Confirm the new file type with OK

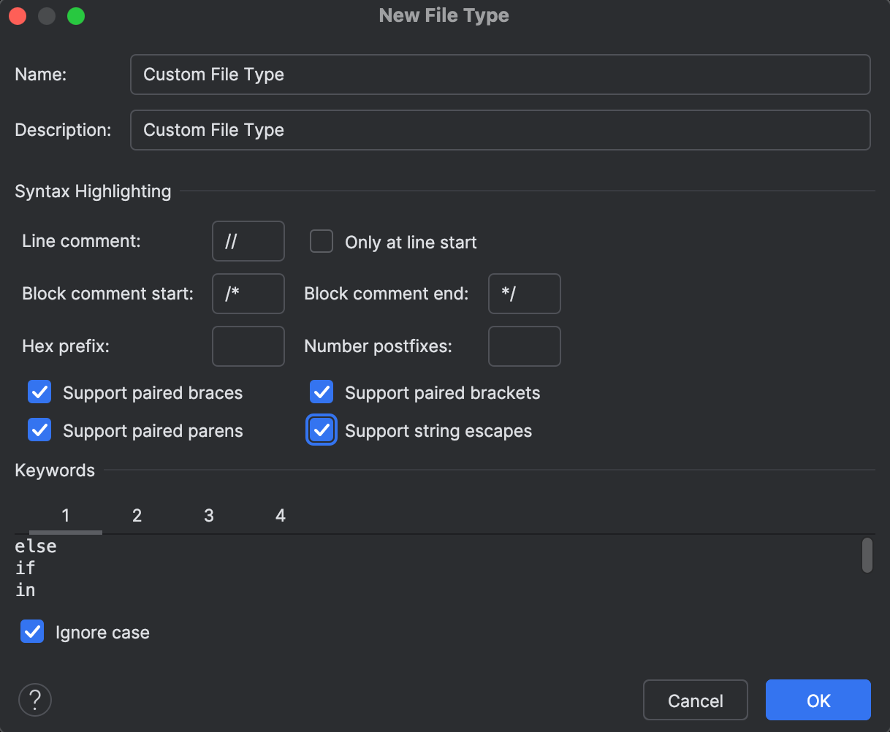(x=818, y=700)
